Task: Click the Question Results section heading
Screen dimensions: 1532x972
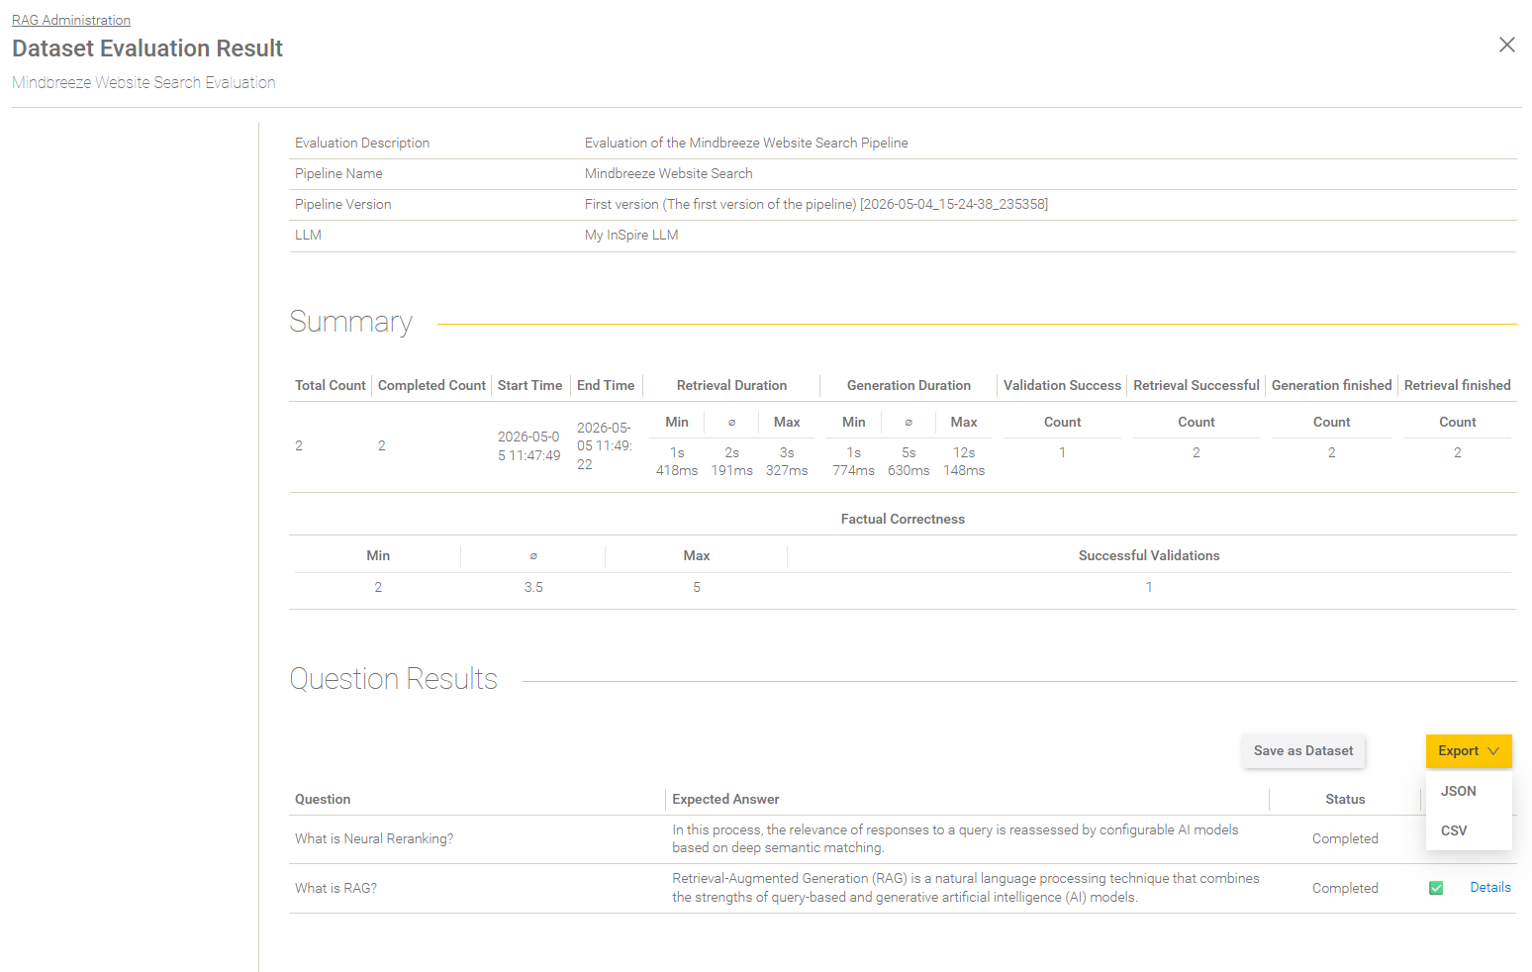Action: (x=393, y=679)
